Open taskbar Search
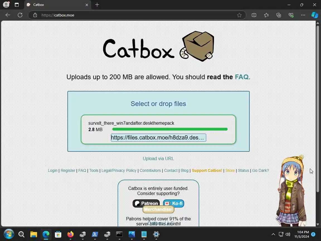Image resolution: width=321 pixels, height=241 pixels. click(x=21, y=234)
